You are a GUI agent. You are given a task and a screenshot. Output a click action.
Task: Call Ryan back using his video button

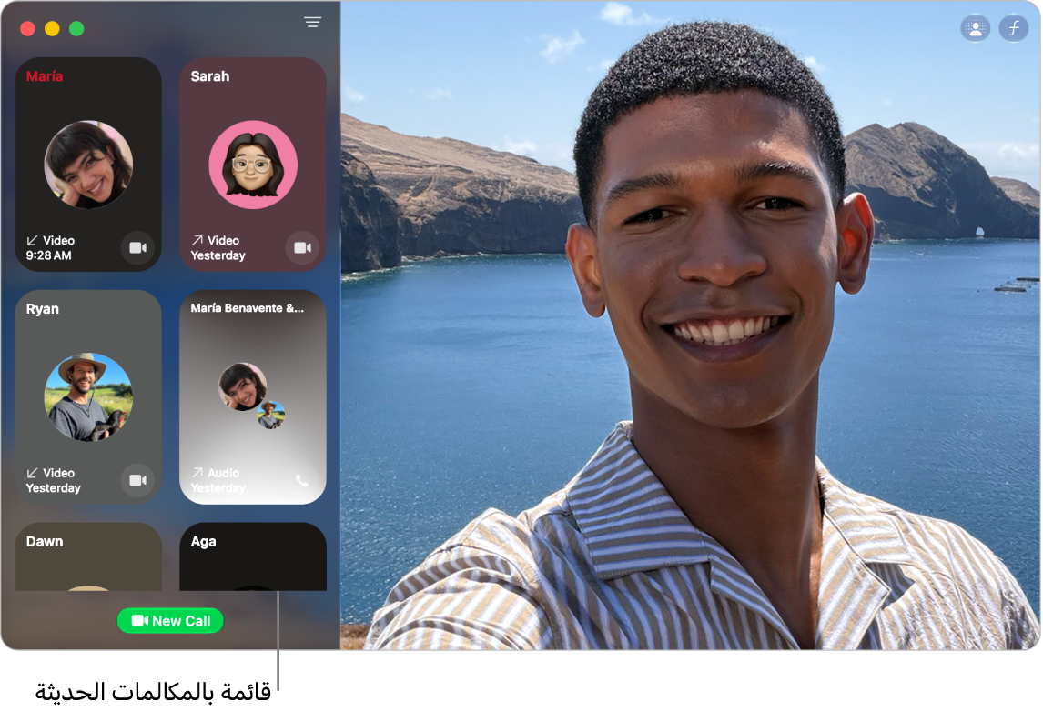point(137,480)
